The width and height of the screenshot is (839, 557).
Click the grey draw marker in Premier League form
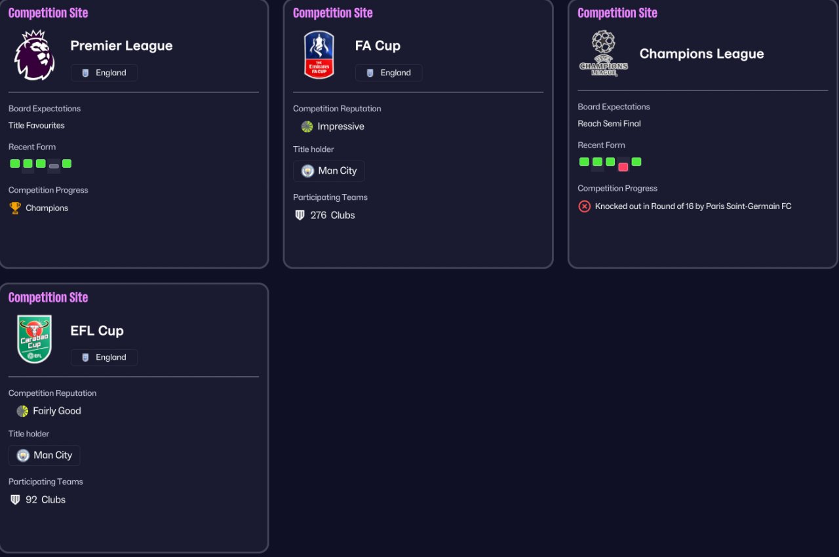coord(54,166)
